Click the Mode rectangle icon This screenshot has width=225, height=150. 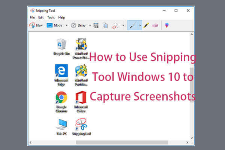(49, 25)
